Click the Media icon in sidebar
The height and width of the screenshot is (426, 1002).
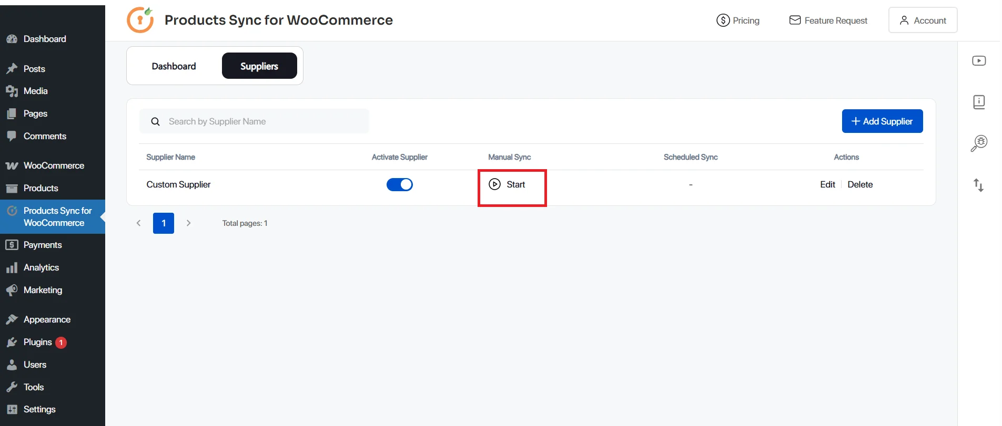point(12,91)
